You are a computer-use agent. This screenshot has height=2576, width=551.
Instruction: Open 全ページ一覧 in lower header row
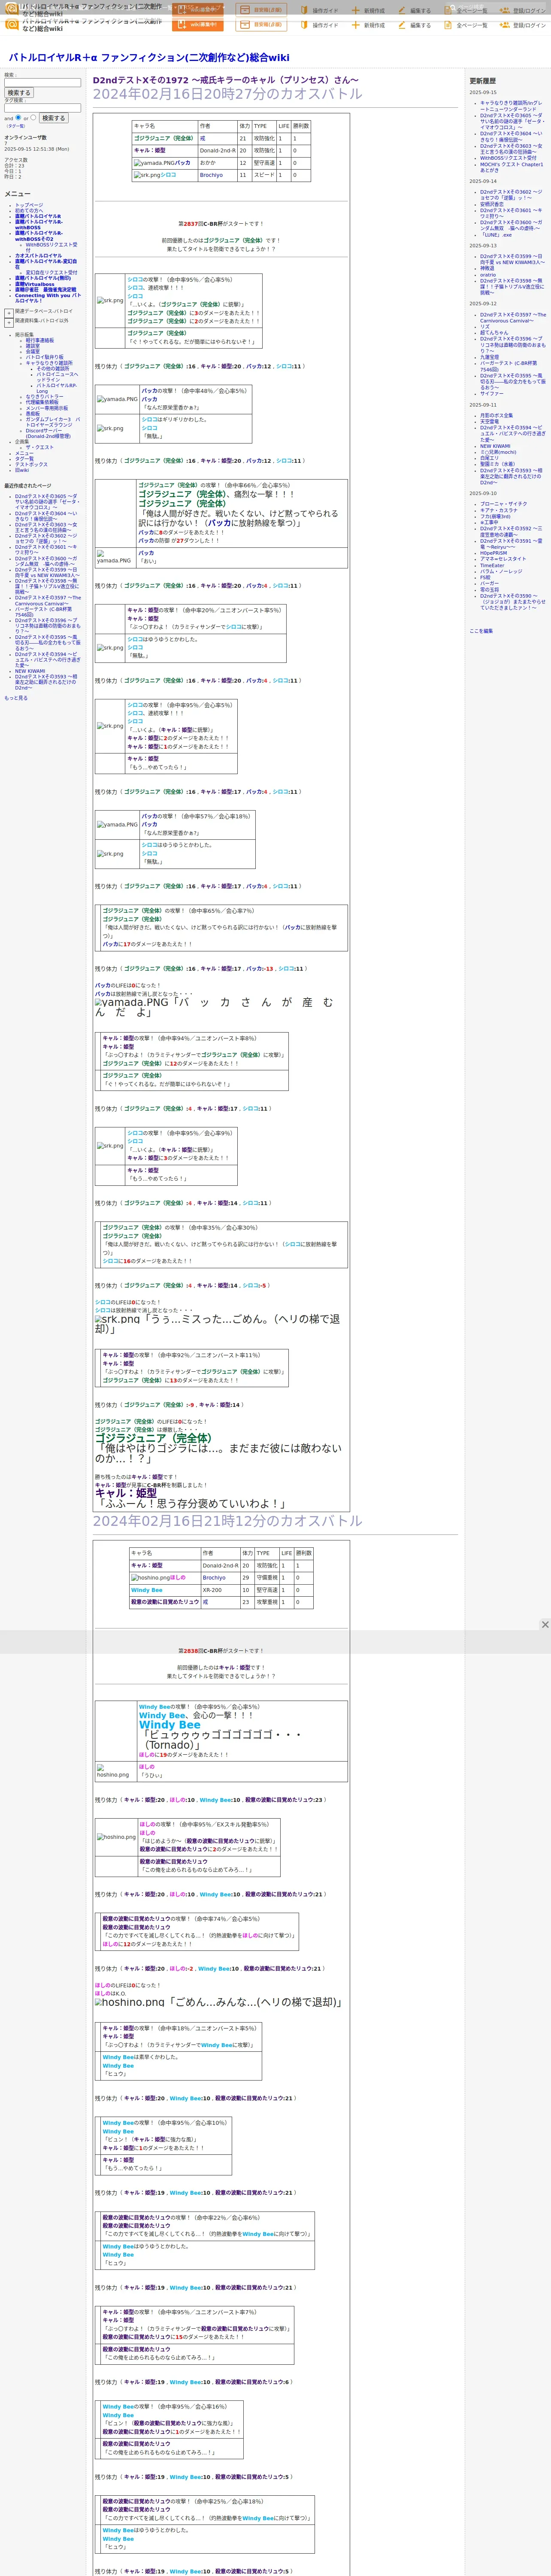tap(466, 25)
